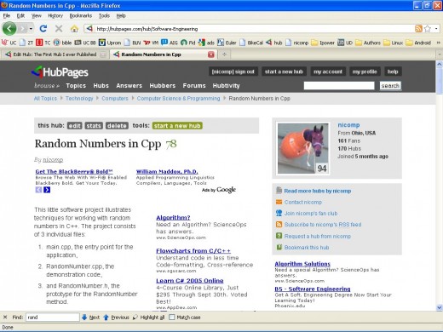
Task: Click the Find text field
Action: (53, 318)
